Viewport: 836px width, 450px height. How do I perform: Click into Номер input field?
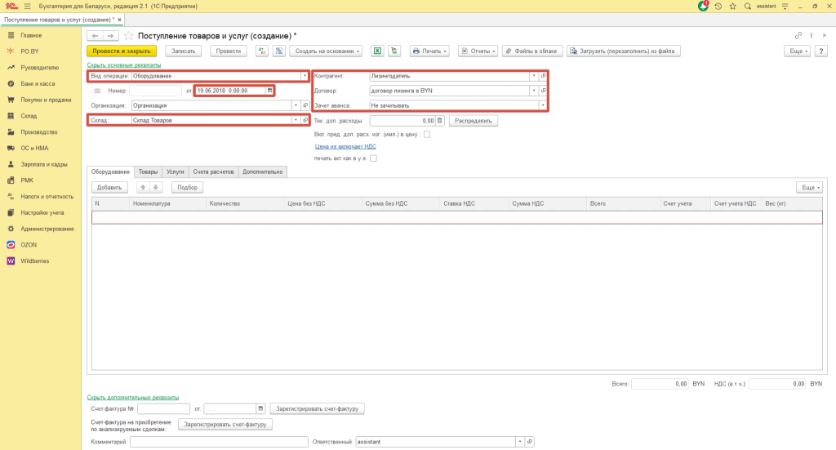tap(155, 91)
